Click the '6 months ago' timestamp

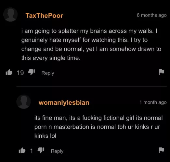click(151, 15)
